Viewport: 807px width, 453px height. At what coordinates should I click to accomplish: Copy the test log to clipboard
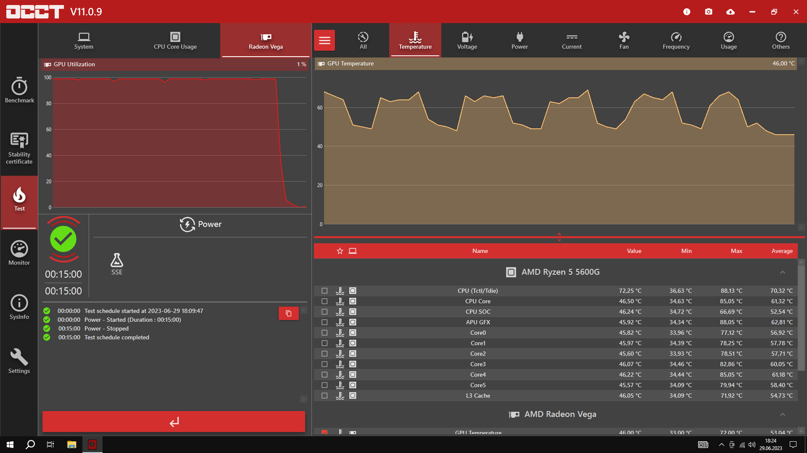point(289,313)
